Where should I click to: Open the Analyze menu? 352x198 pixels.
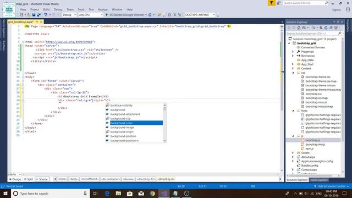[103, 9]
